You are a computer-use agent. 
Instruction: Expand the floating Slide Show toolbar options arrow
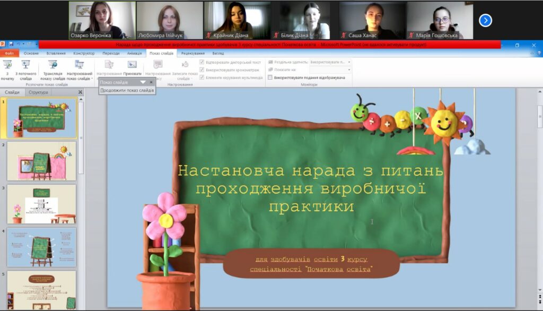tap(142, 82)
